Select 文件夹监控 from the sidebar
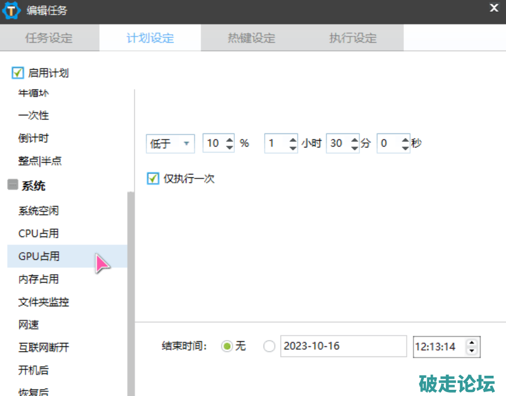The width and height of the screenshot is (506, 396). (x=43, y=302)
